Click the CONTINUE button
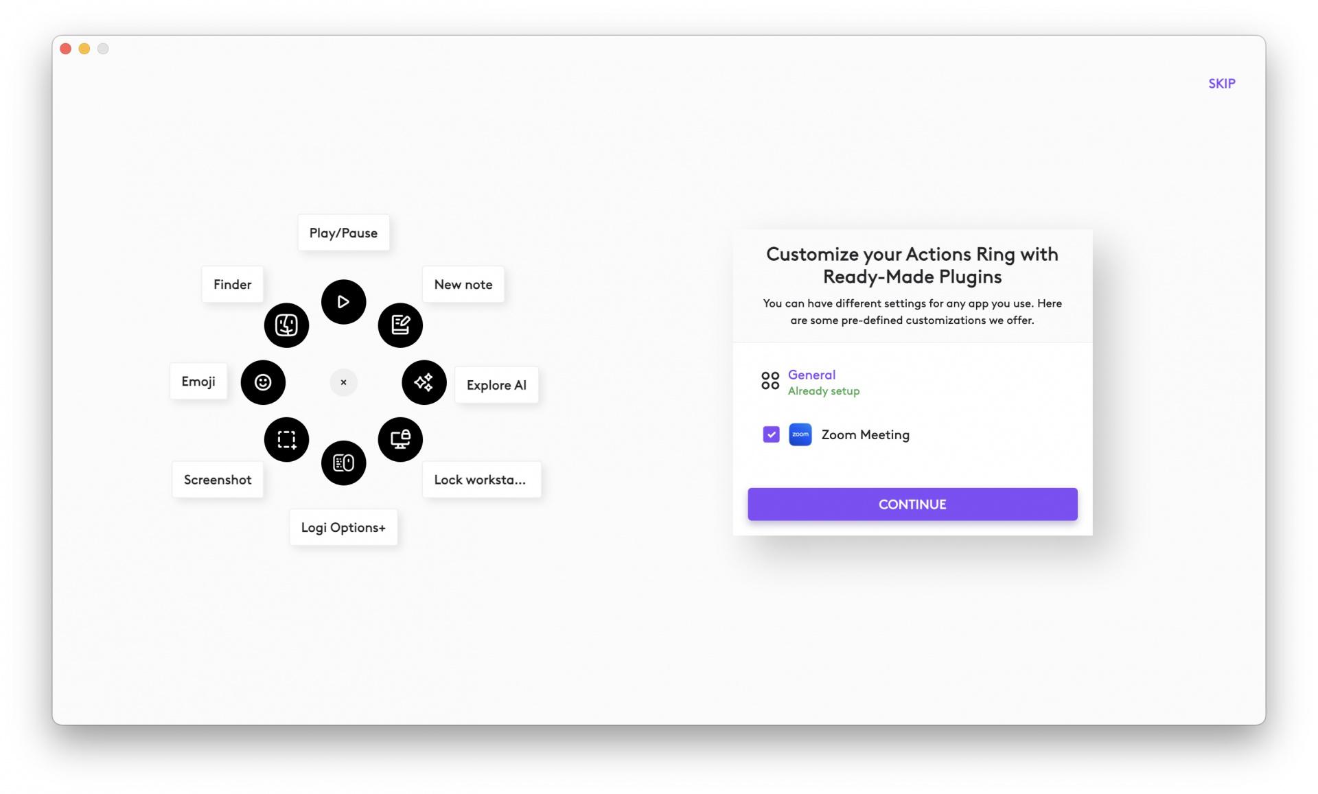This screenshot has width=1318, height=794. [x=912, y=504]
